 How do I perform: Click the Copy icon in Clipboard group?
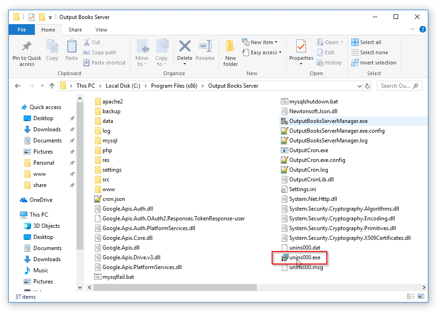(52, 46)
